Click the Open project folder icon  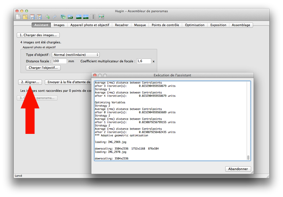[25, 17]
